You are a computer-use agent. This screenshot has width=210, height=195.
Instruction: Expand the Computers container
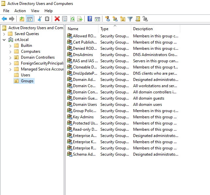pos(10,52)
